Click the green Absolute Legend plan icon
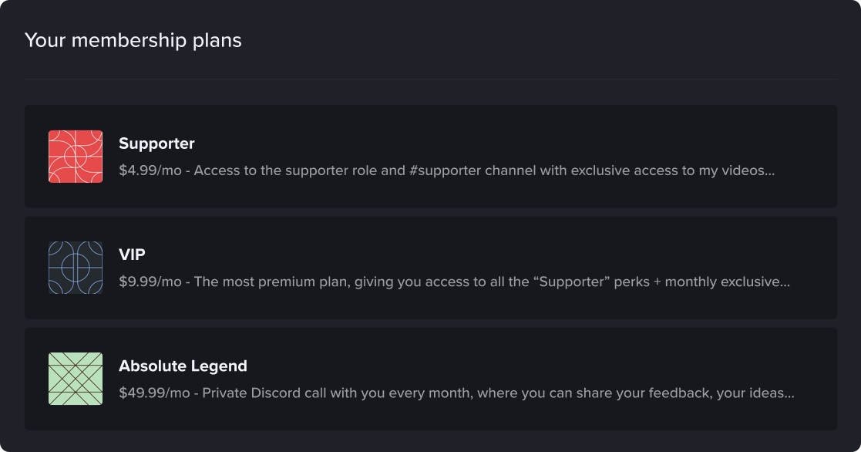This screenshot has width=861, height=452. (76, 379)
